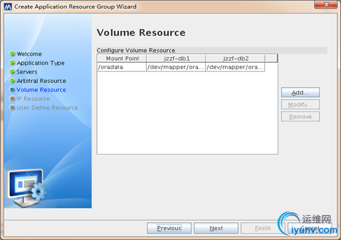Screen dimensions: 341x240
Task: Select the jzzf-db1 /dev/mapper cell
Action: point(176,67)
